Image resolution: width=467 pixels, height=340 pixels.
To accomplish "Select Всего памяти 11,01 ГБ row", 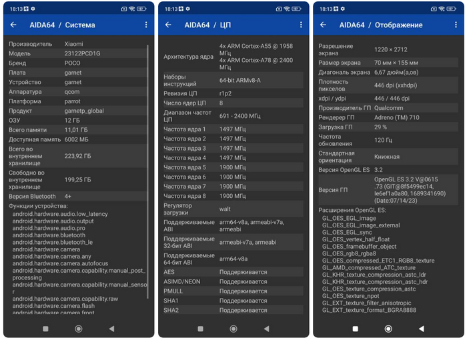I will [x=77, y=130].
